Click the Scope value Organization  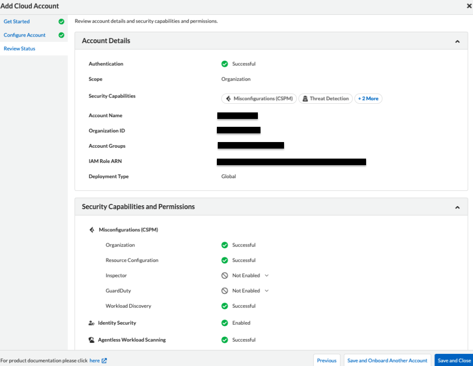point(236,79)
